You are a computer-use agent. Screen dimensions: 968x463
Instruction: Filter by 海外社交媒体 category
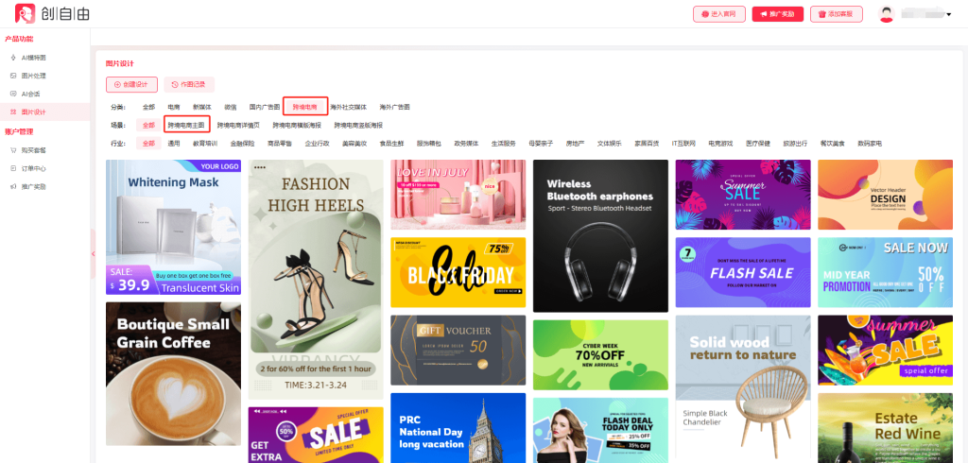[350, 107]
